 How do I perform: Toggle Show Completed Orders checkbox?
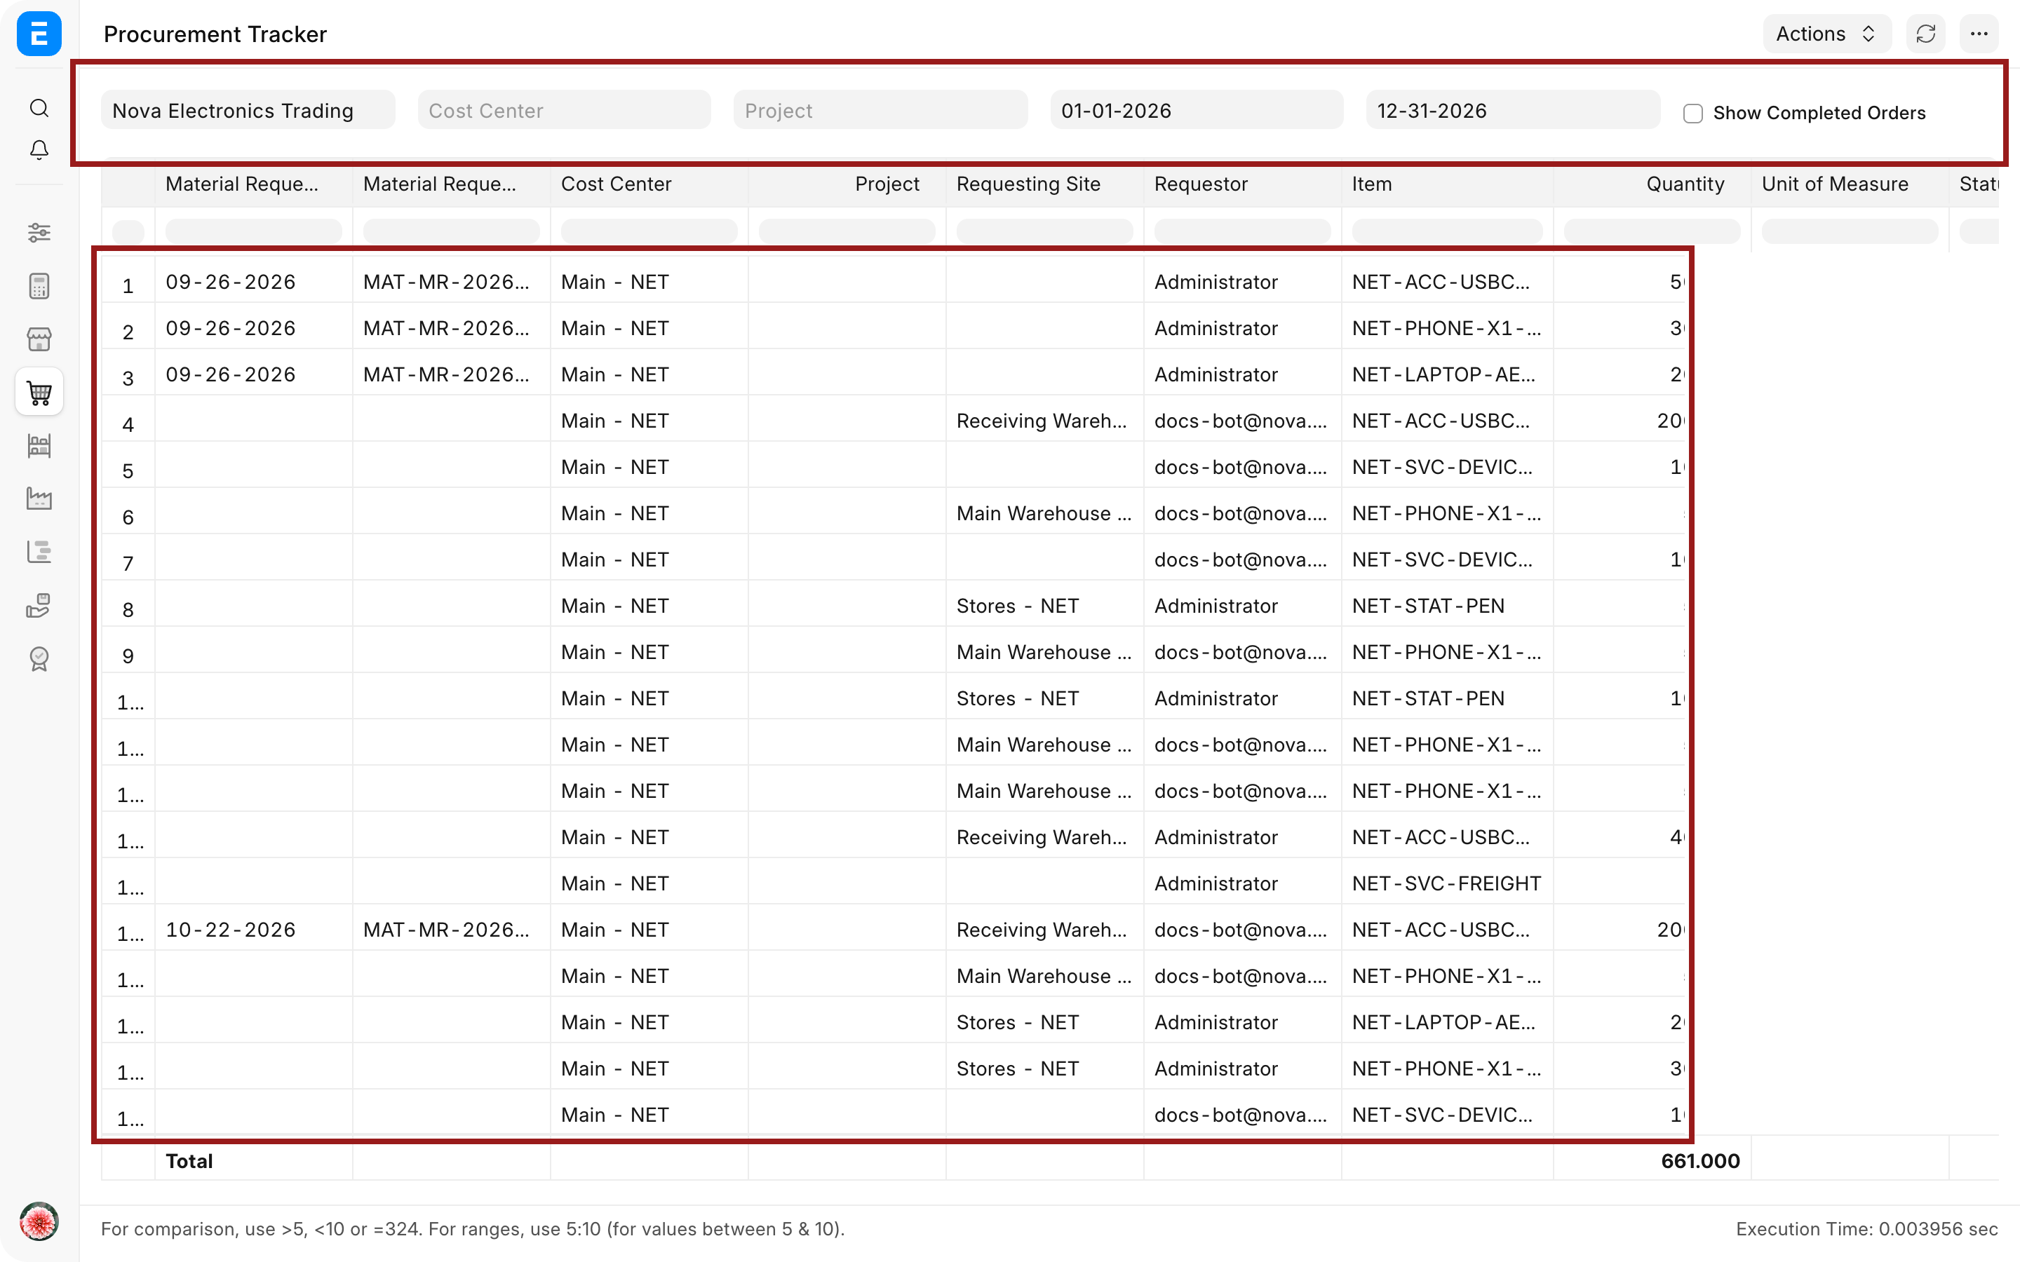pos(1692,113)
